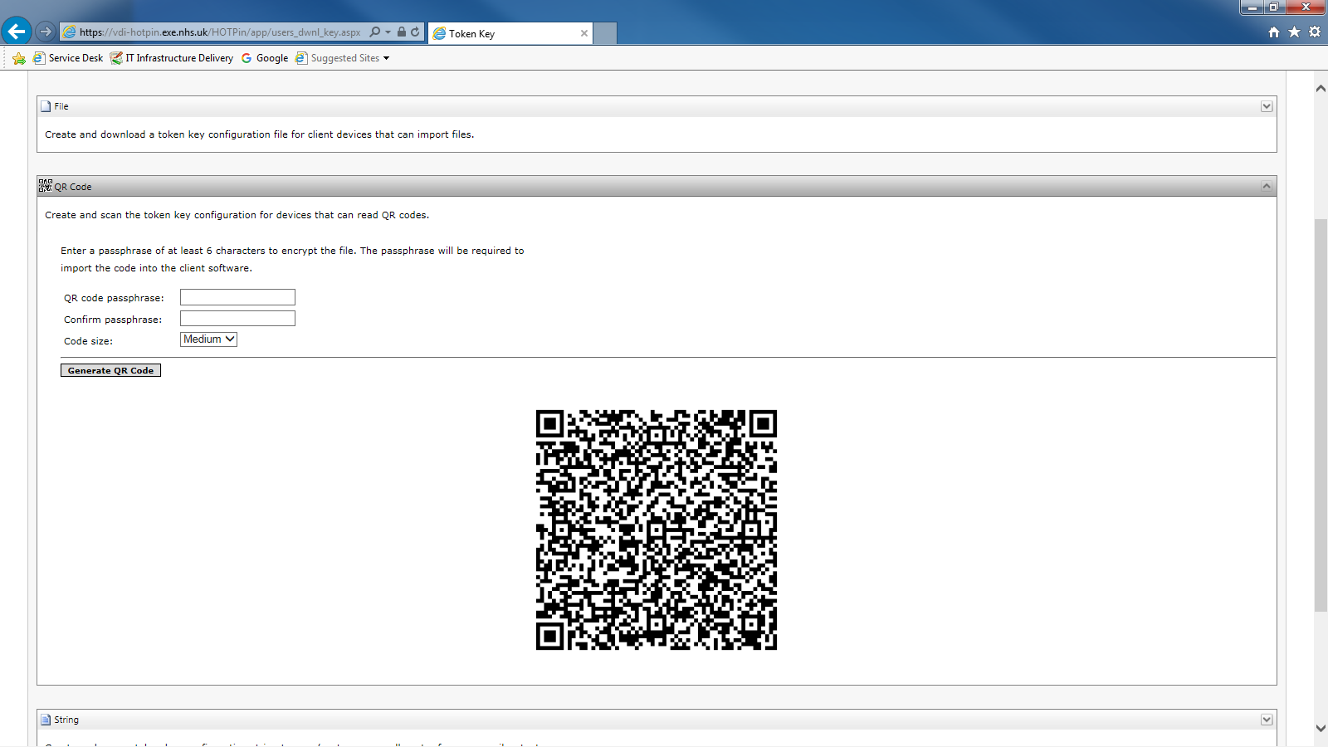Image resolution: width=1328 pixels, height=747 pixels.
Task: Click the page scrollbar down arrow
Action: 1321,728
